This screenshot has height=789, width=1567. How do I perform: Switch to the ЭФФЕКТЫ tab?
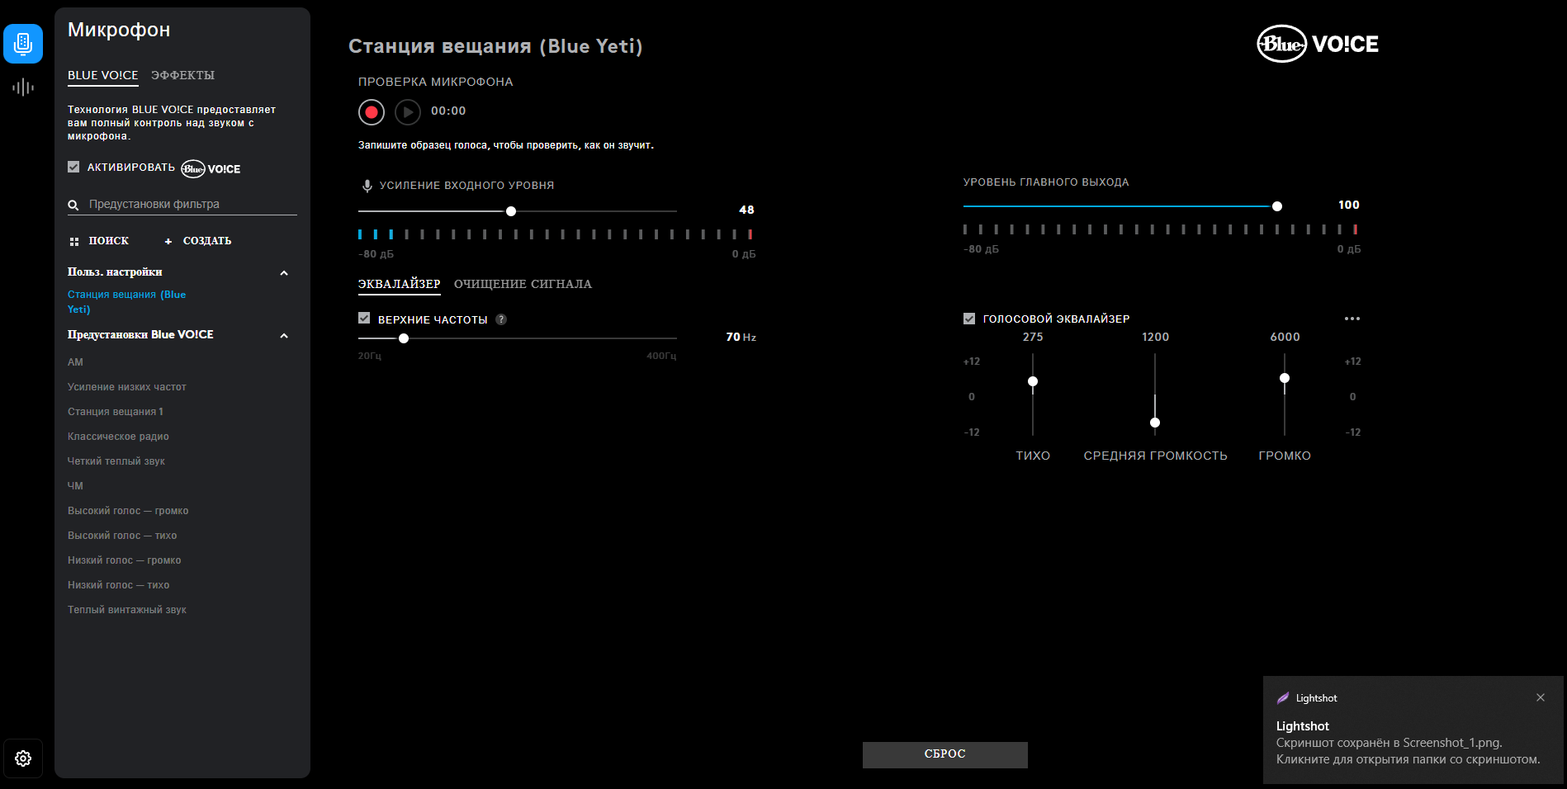click(182, 75)
